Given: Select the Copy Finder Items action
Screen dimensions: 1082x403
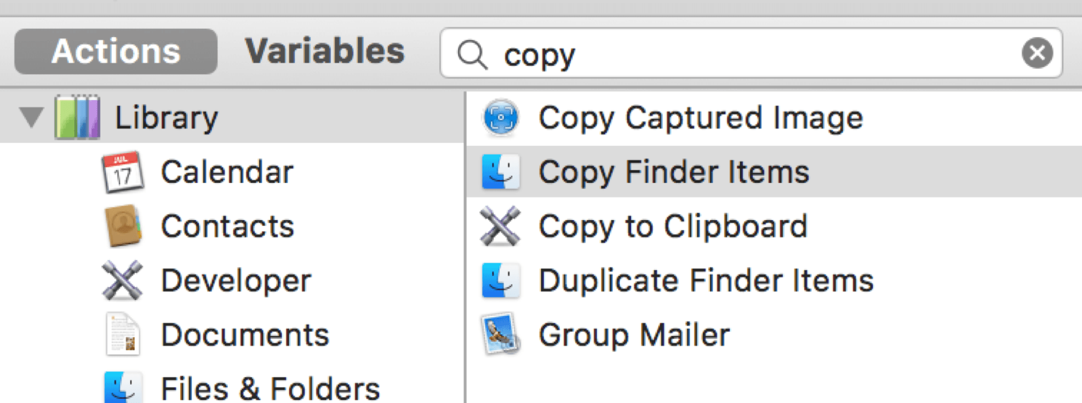Looking at the screenshot, I should (x=674, y=172).
